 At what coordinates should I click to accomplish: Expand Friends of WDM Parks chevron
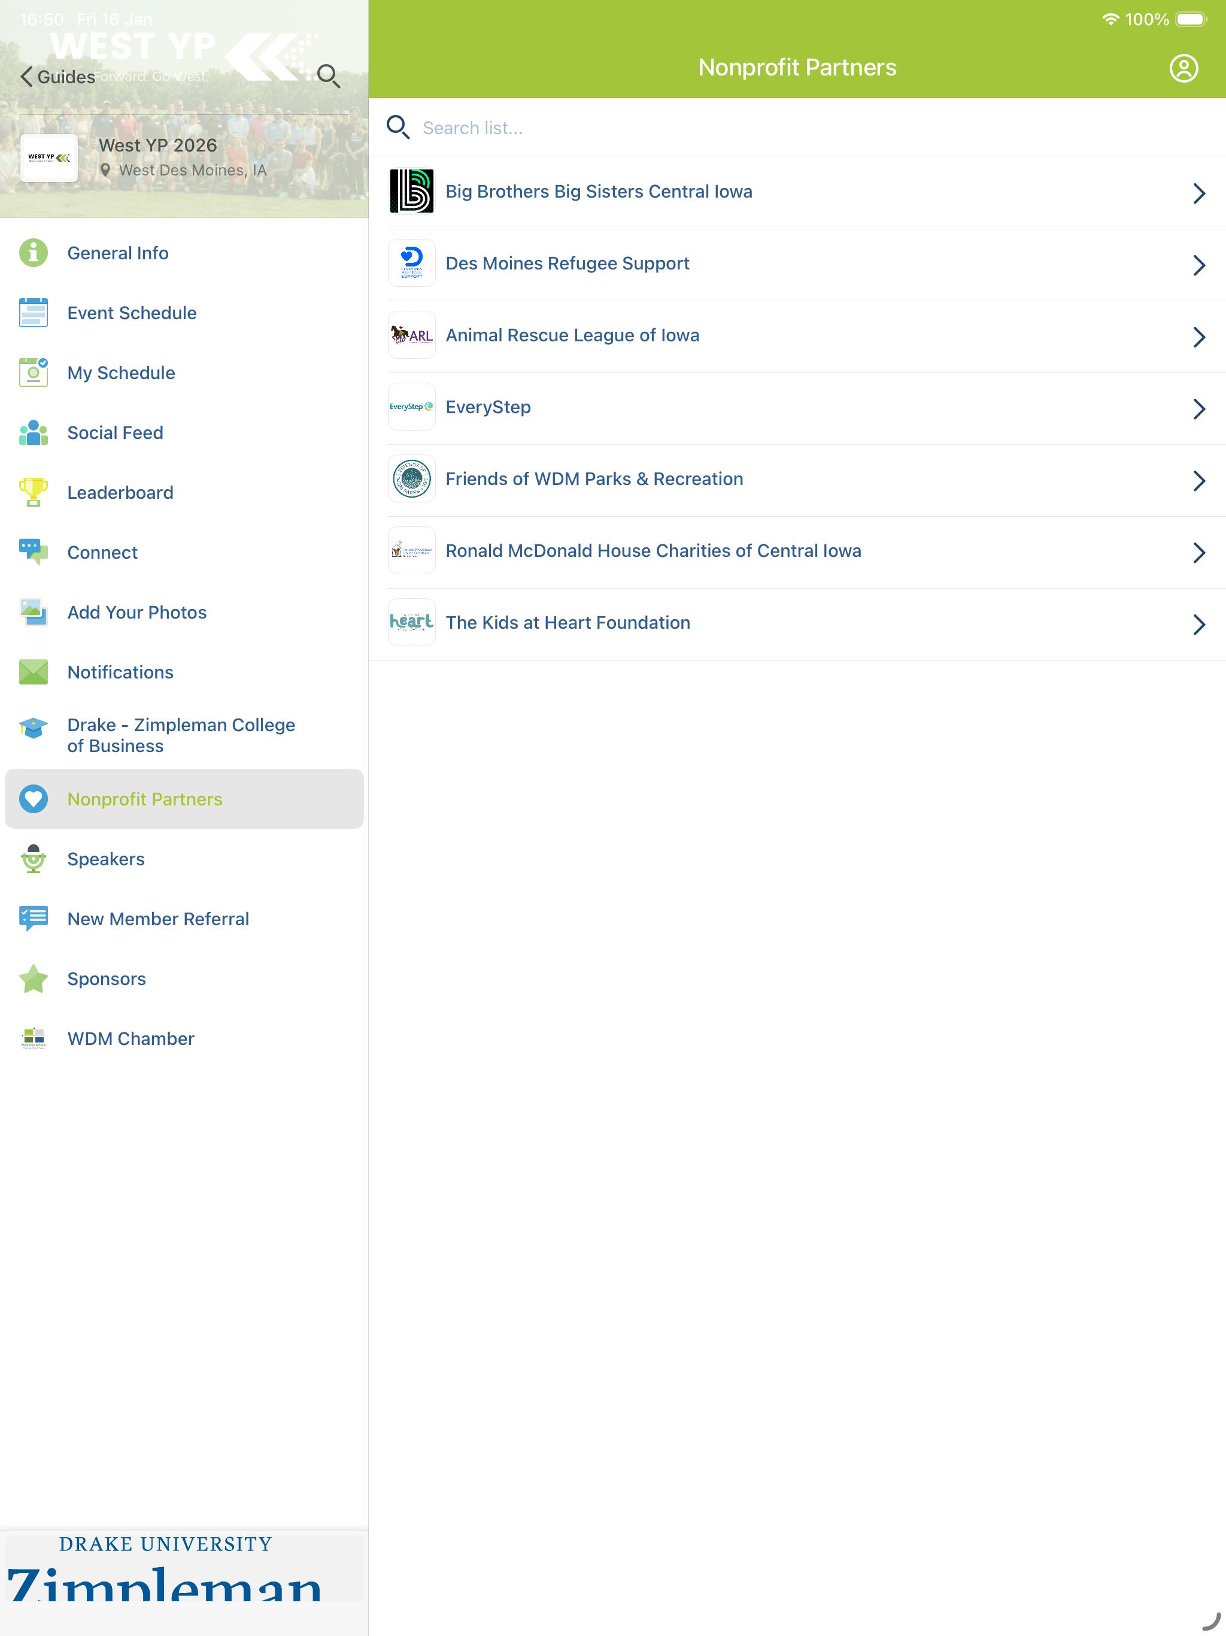coord(1198,481)
